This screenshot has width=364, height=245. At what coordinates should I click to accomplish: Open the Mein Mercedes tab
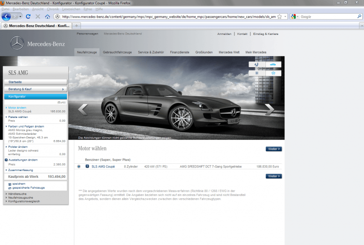(256, 52)
